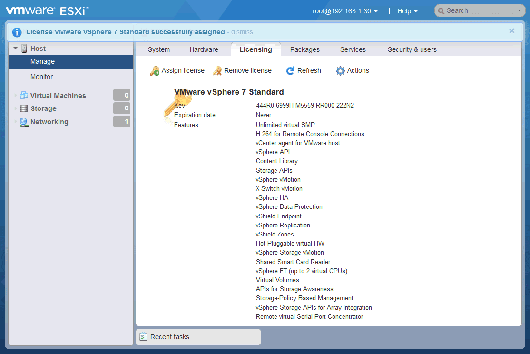
Task: Close the license success banner
Action: click(511, 30)
